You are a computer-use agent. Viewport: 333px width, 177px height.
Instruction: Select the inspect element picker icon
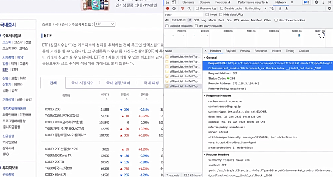[168, 2]
